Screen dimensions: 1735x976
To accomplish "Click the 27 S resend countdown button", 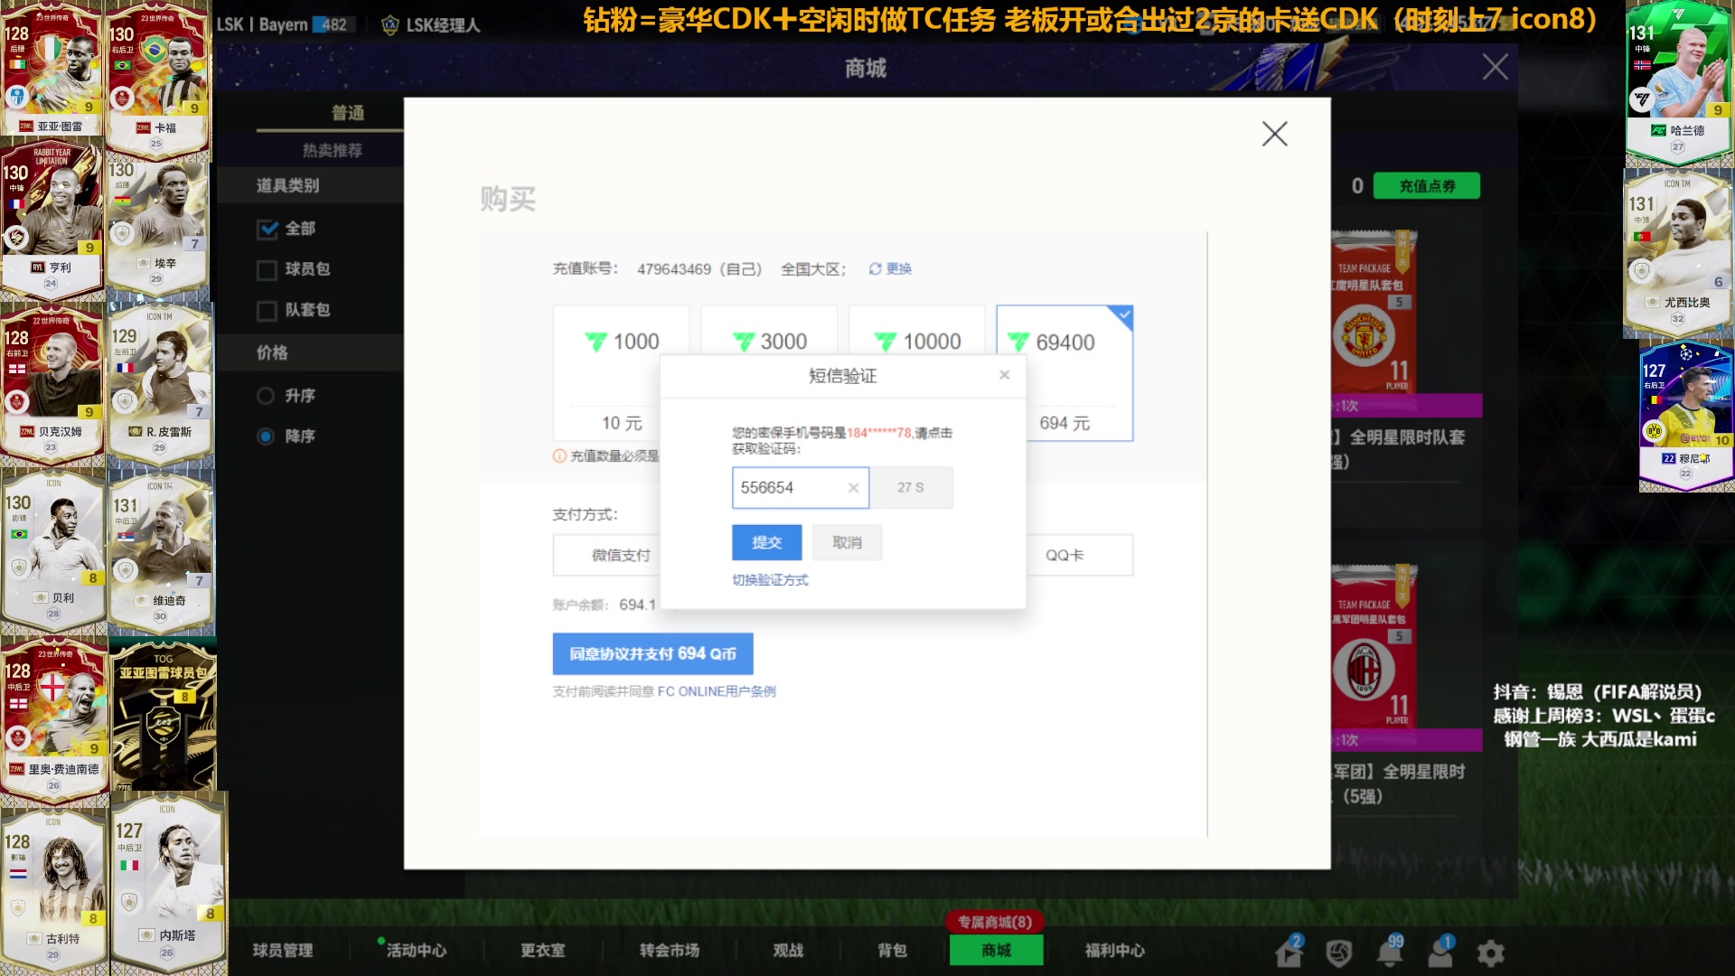I will click(x=911, y=488).
